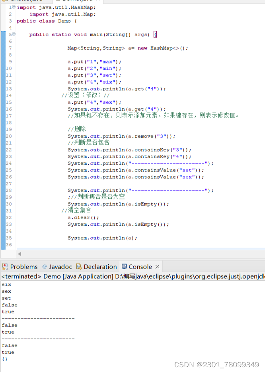The height and width of the screenshot is (372, 265).
Task: Click the Declaration tab icon
Action: tap(79, 267)
